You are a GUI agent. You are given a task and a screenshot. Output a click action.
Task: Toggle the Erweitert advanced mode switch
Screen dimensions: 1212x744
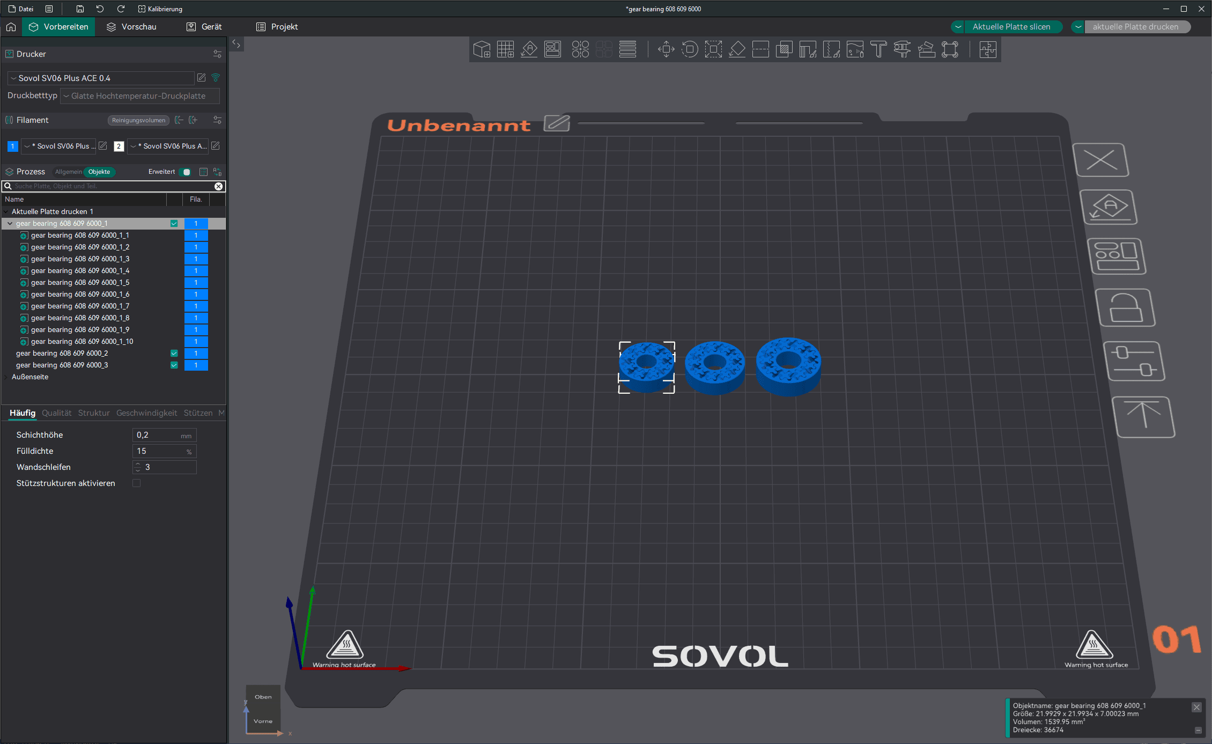pos(185,172)
